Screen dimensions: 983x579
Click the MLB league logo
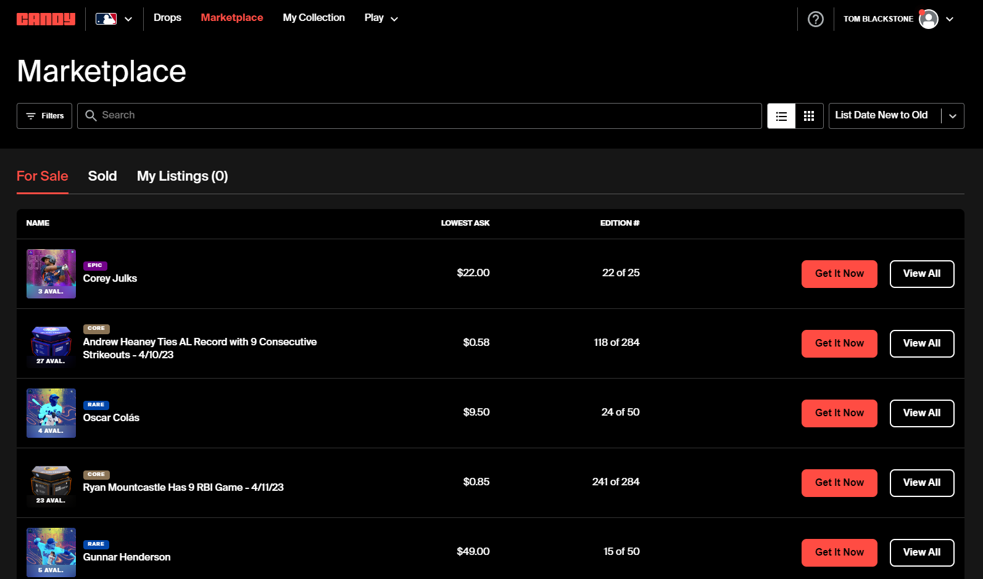pos(106,18)
